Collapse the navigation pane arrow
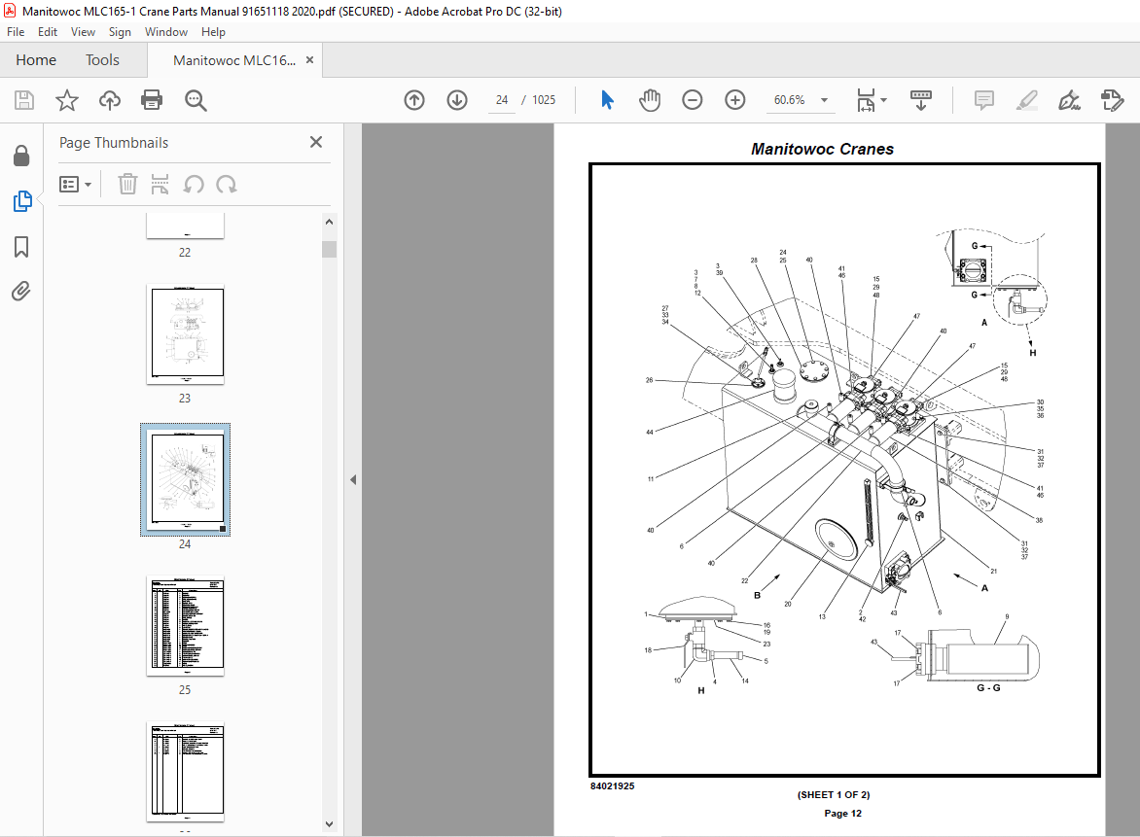The height and width of the screenshot is (837, 1140). point(353,479)
